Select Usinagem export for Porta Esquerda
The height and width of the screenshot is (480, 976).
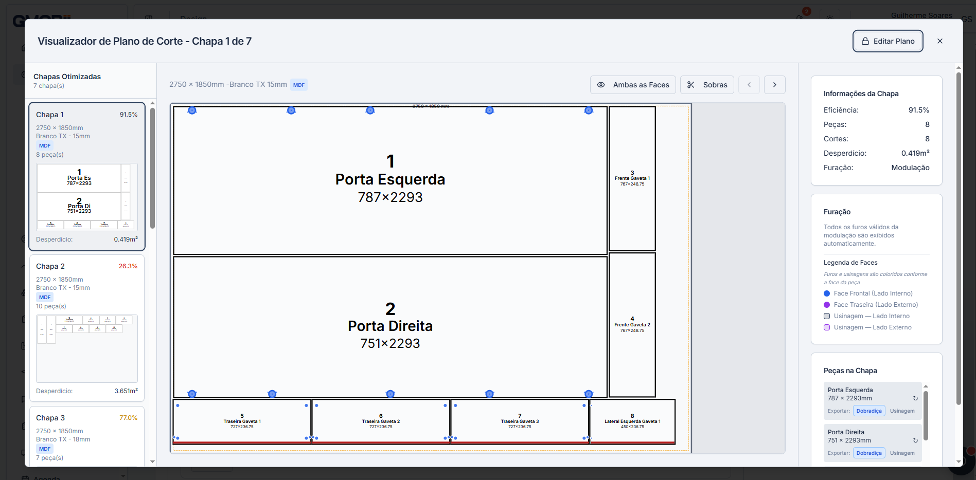tap(902, 411)
